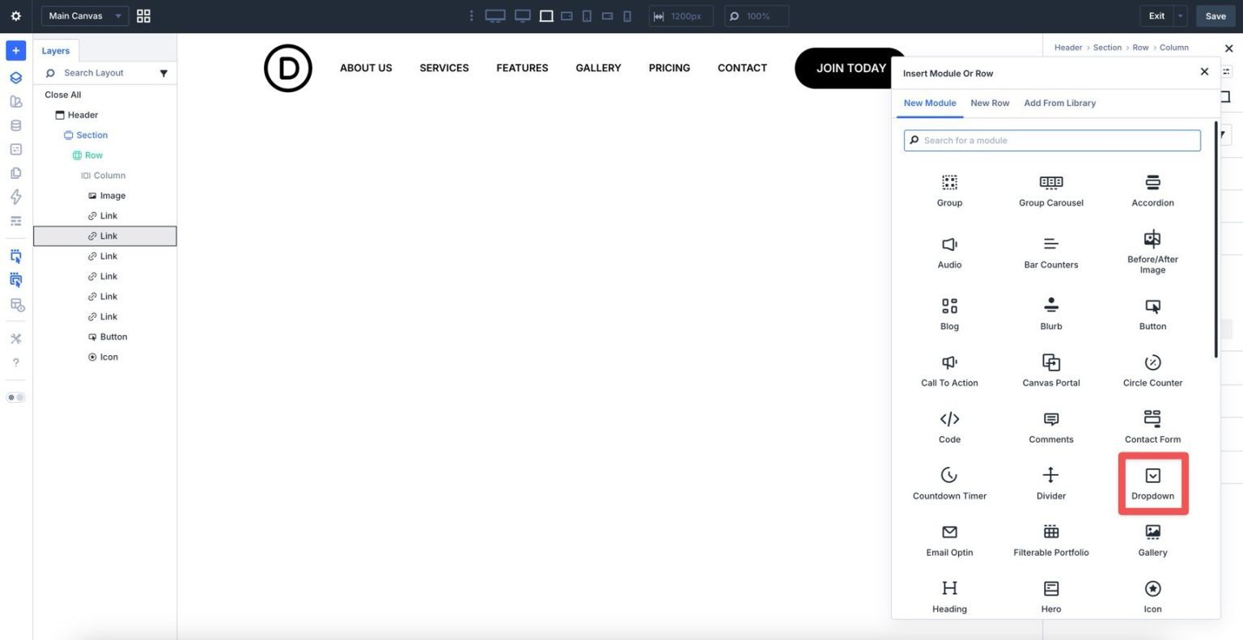Click the JOIN TODAY button on canvas

(x=851, y=68)
